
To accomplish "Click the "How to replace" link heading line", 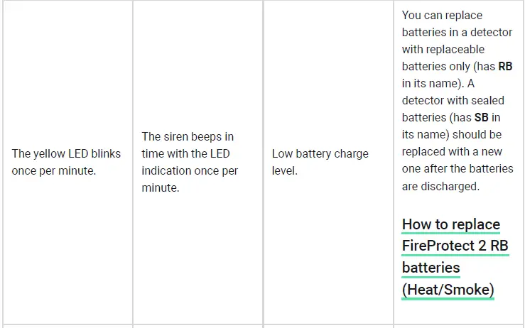I will 451,225.
